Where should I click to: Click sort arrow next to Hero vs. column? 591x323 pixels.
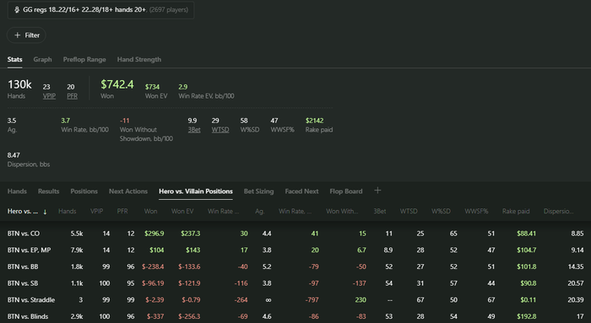point(45,212)
